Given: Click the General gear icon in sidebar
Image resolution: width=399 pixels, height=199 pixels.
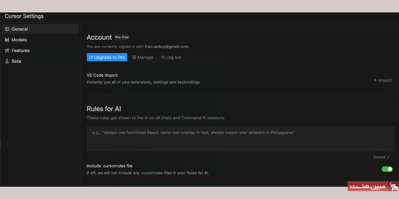Looking at the screenshot, I should click(x=7, y=29).
